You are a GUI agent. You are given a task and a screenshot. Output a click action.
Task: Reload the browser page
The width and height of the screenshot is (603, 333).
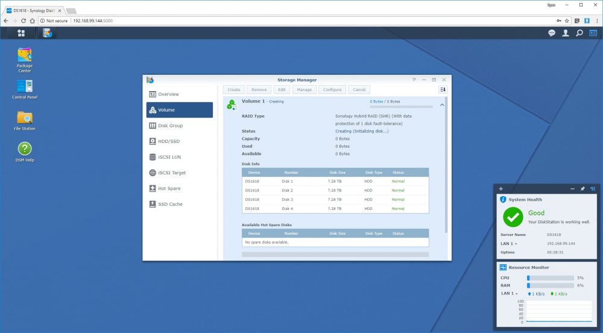[x=24, y=21]
